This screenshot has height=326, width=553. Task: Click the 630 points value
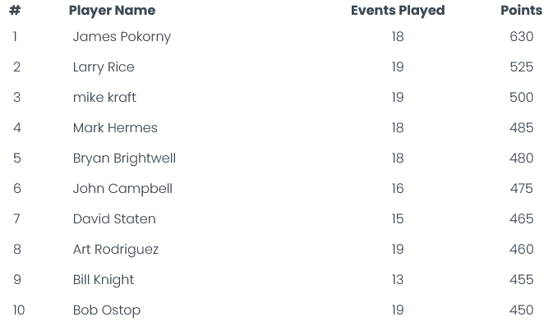tap(521, 37)
